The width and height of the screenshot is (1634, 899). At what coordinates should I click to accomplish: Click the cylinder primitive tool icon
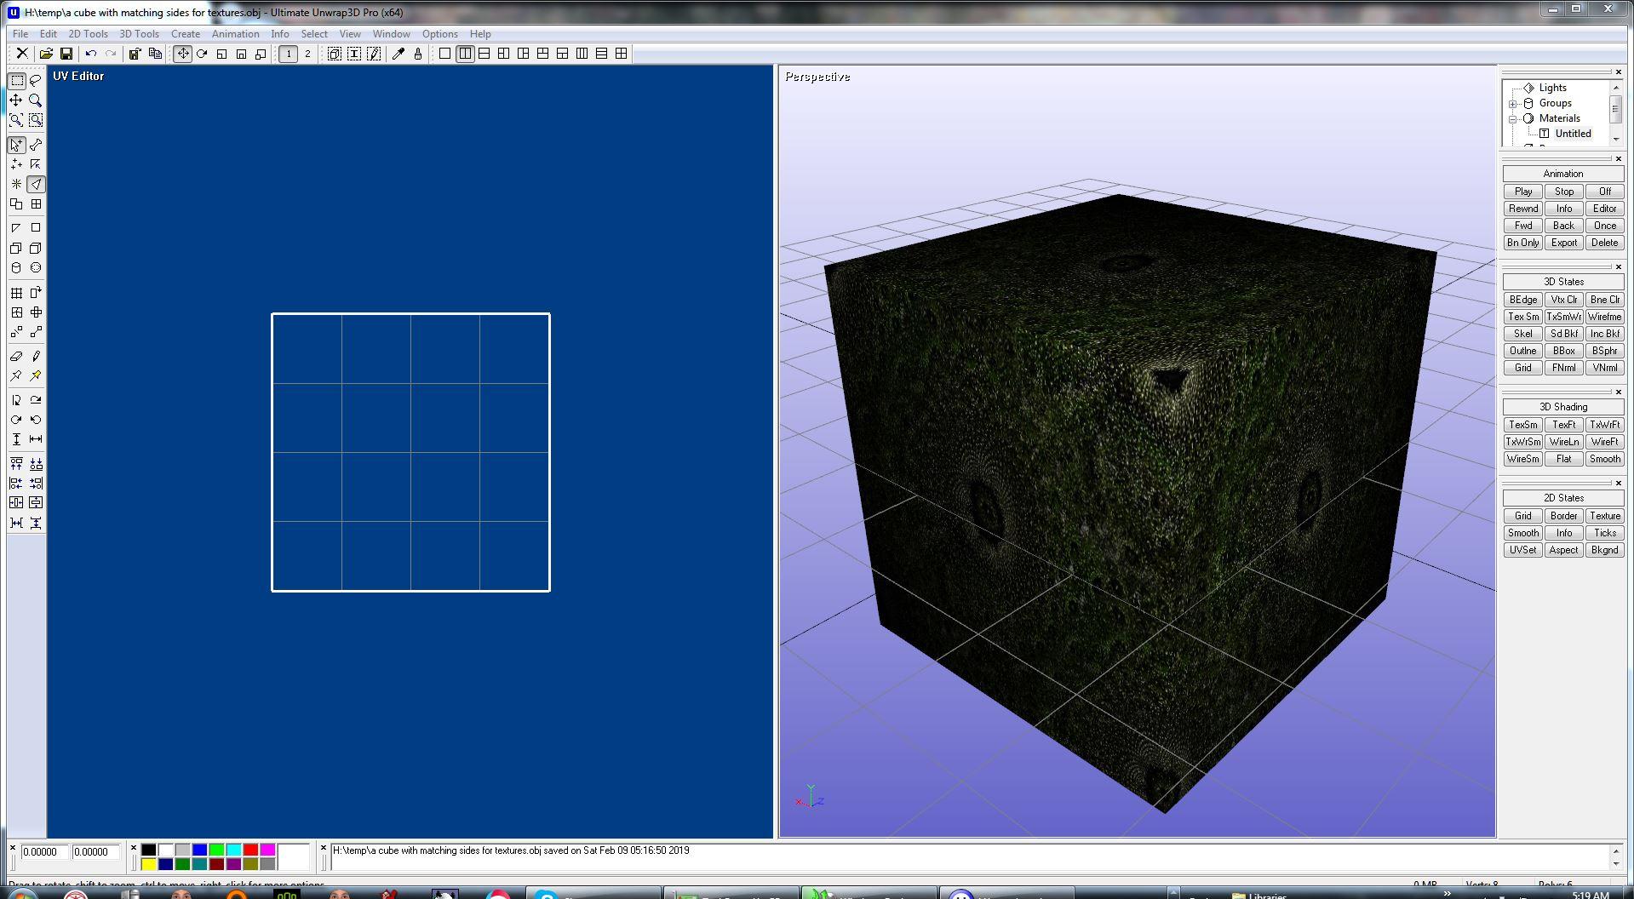coord(16,267)
